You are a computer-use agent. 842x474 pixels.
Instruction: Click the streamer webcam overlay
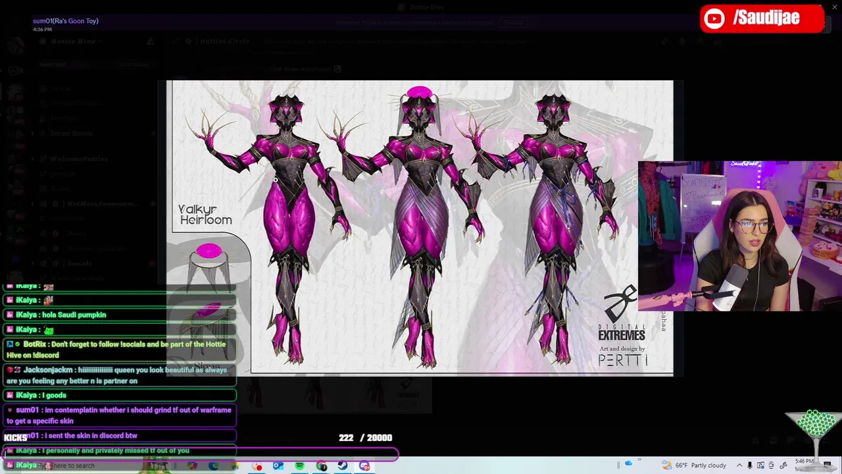(739, 236)
